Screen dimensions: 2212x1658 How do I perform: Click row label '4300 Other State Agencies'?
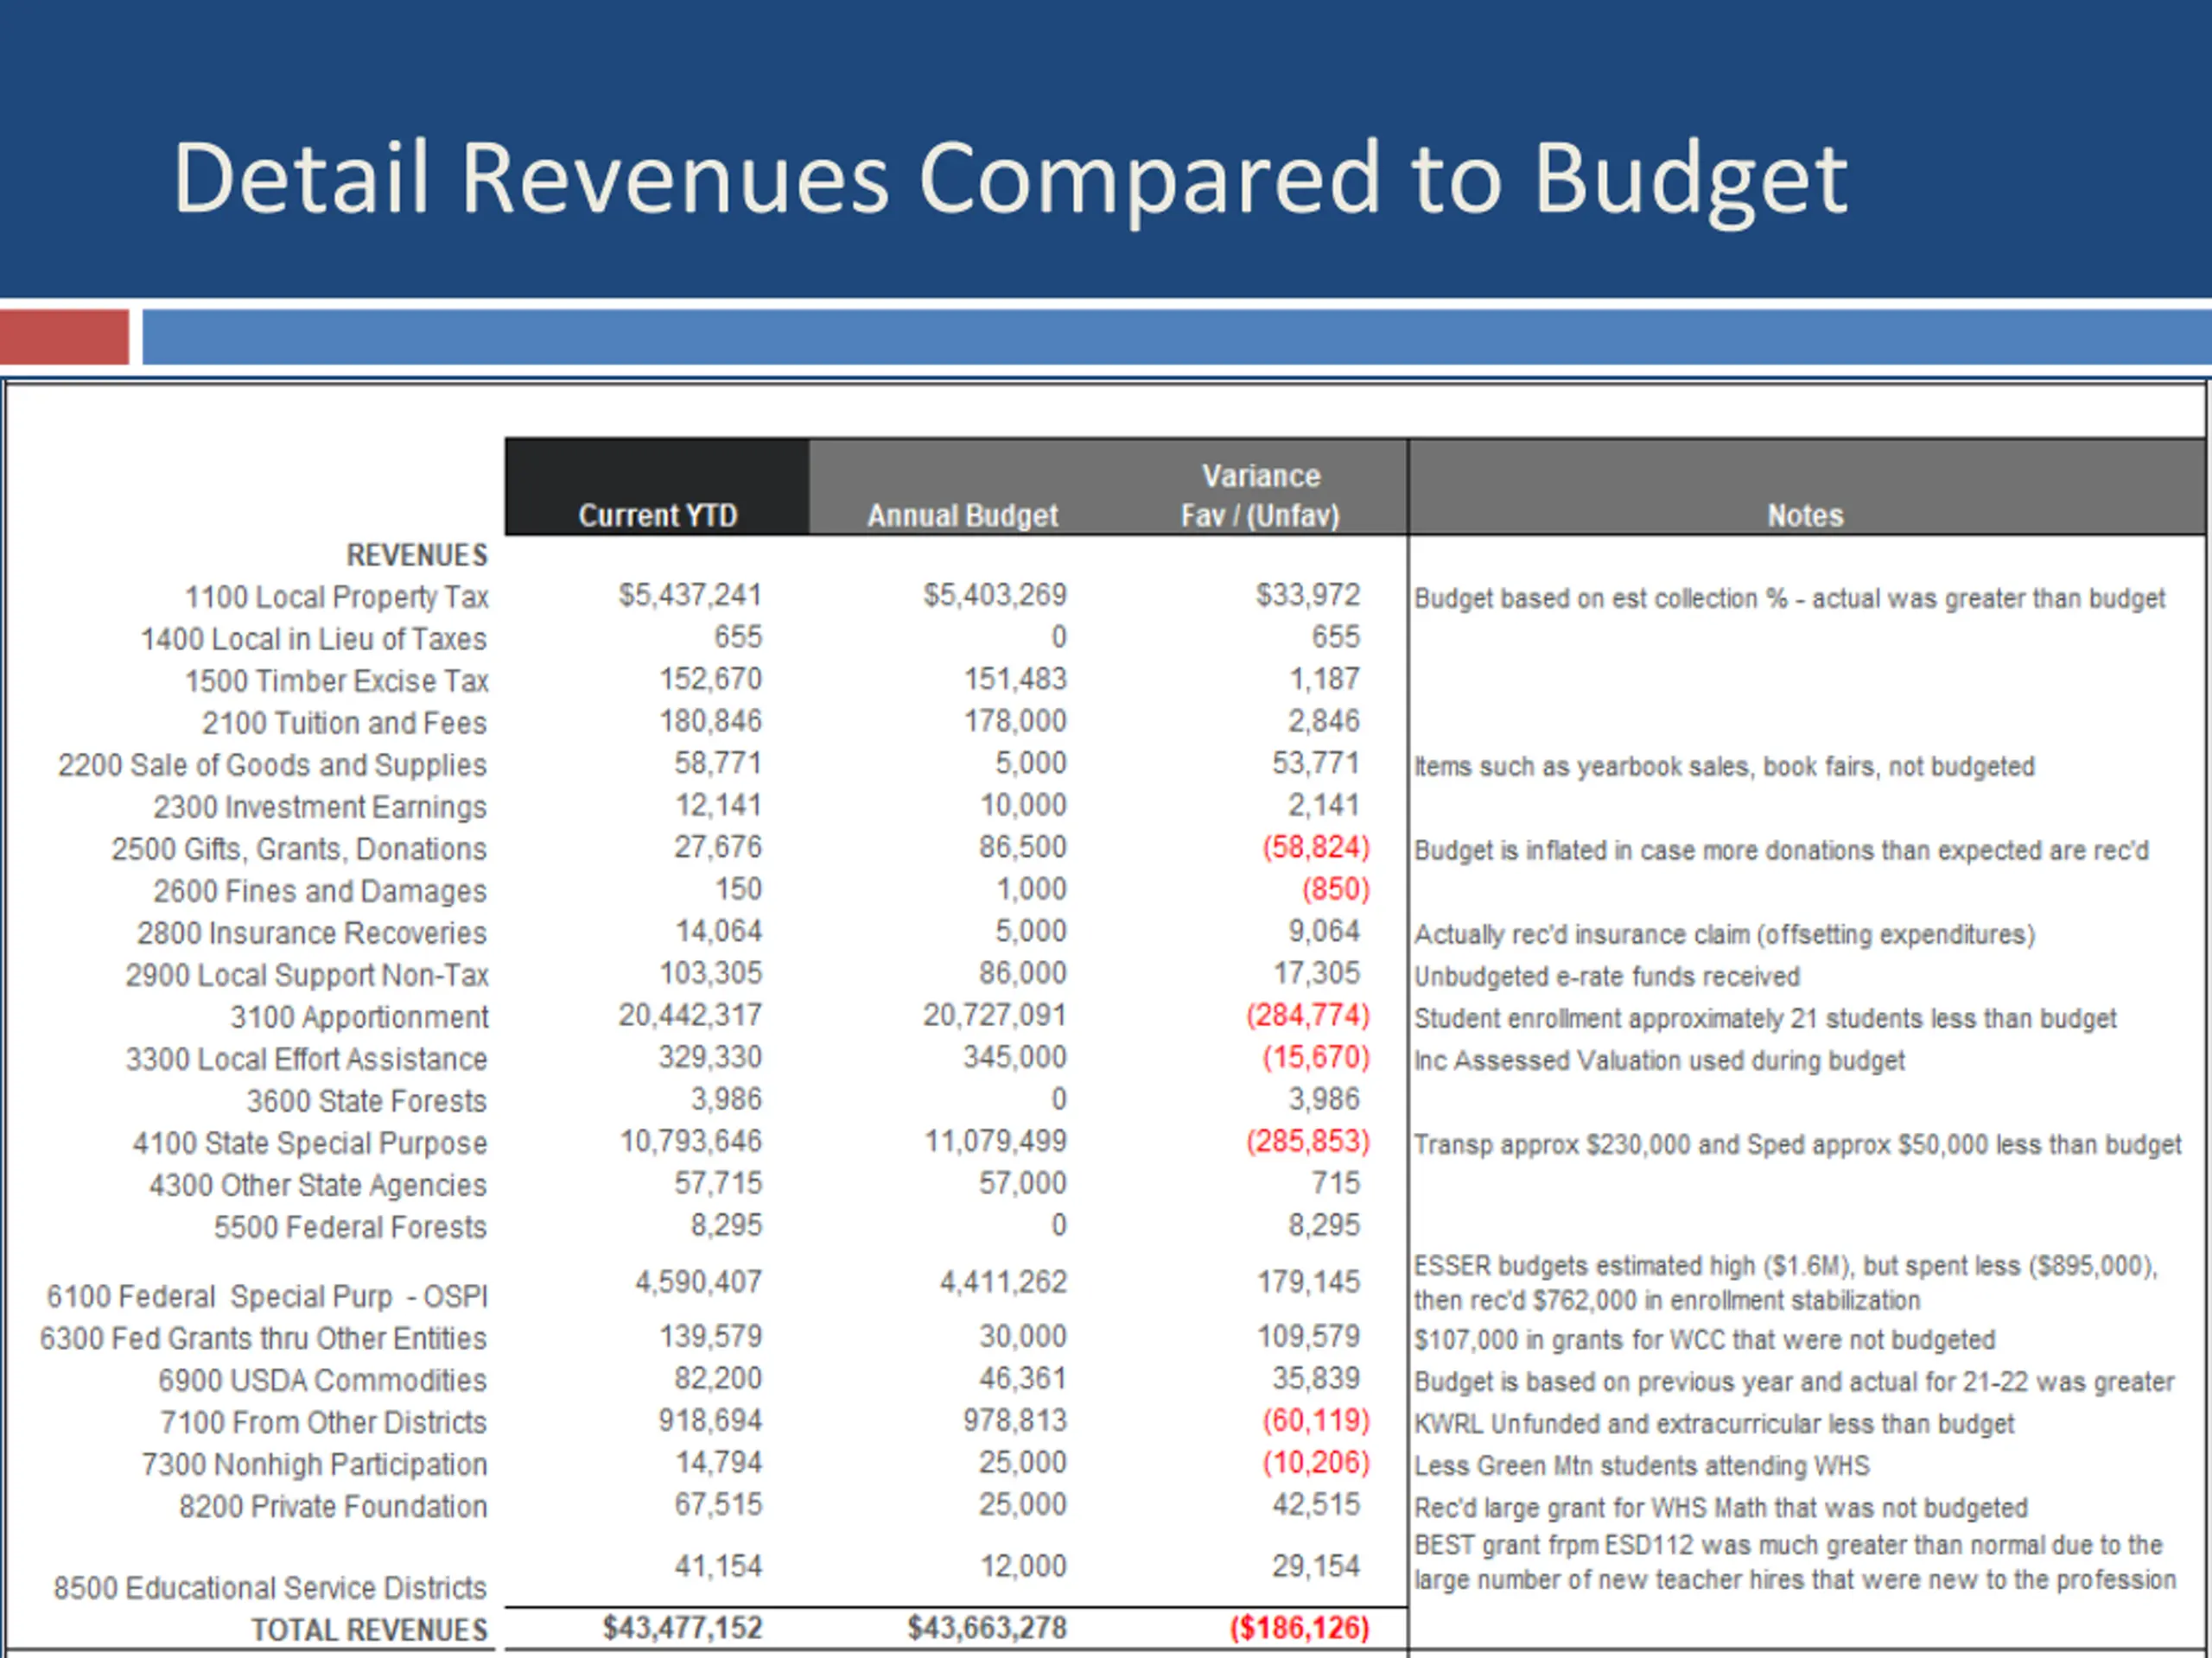[x=318, y=1186]
